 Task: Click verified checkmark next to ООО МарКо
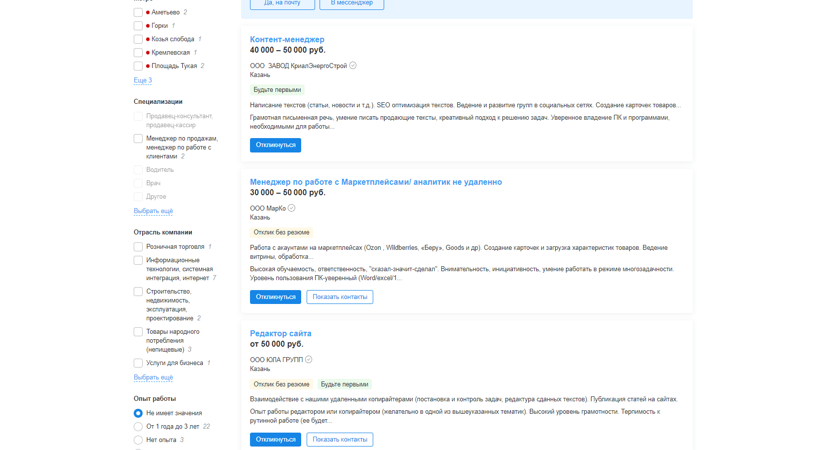(x=292, y=208)
